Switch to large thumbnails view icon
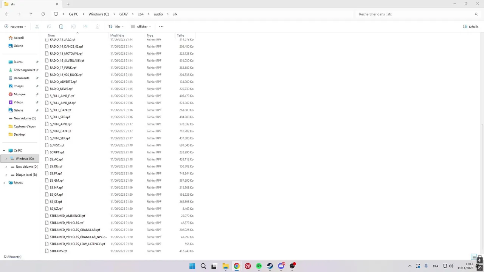The image size is (484, 272). 480,257
